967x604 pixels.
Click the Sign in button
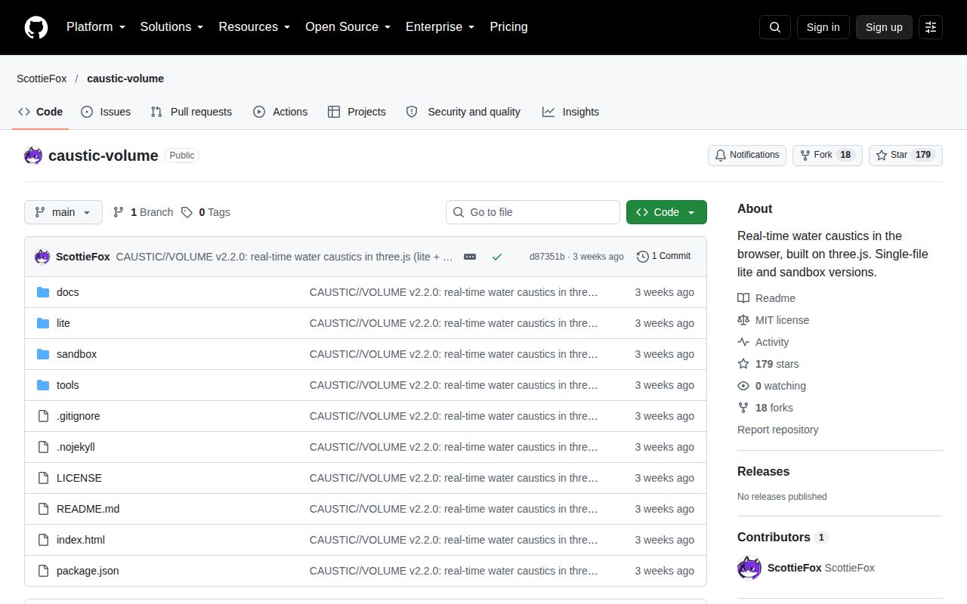click(823, 27)
